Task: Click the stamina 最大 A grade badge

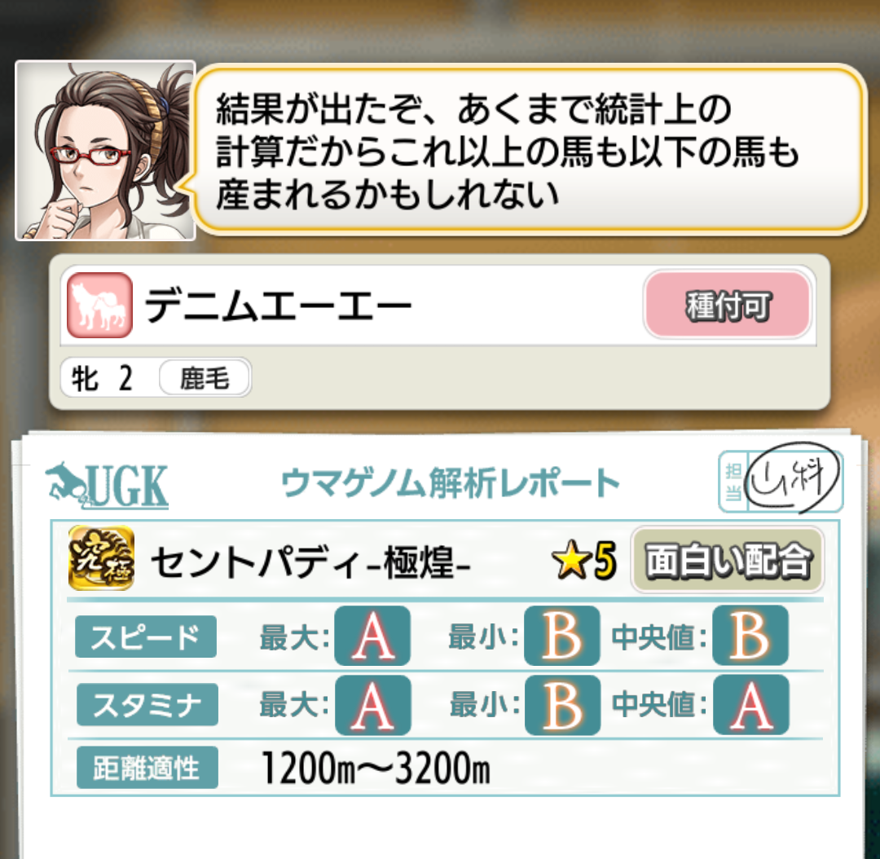Action: pos(373,705)
